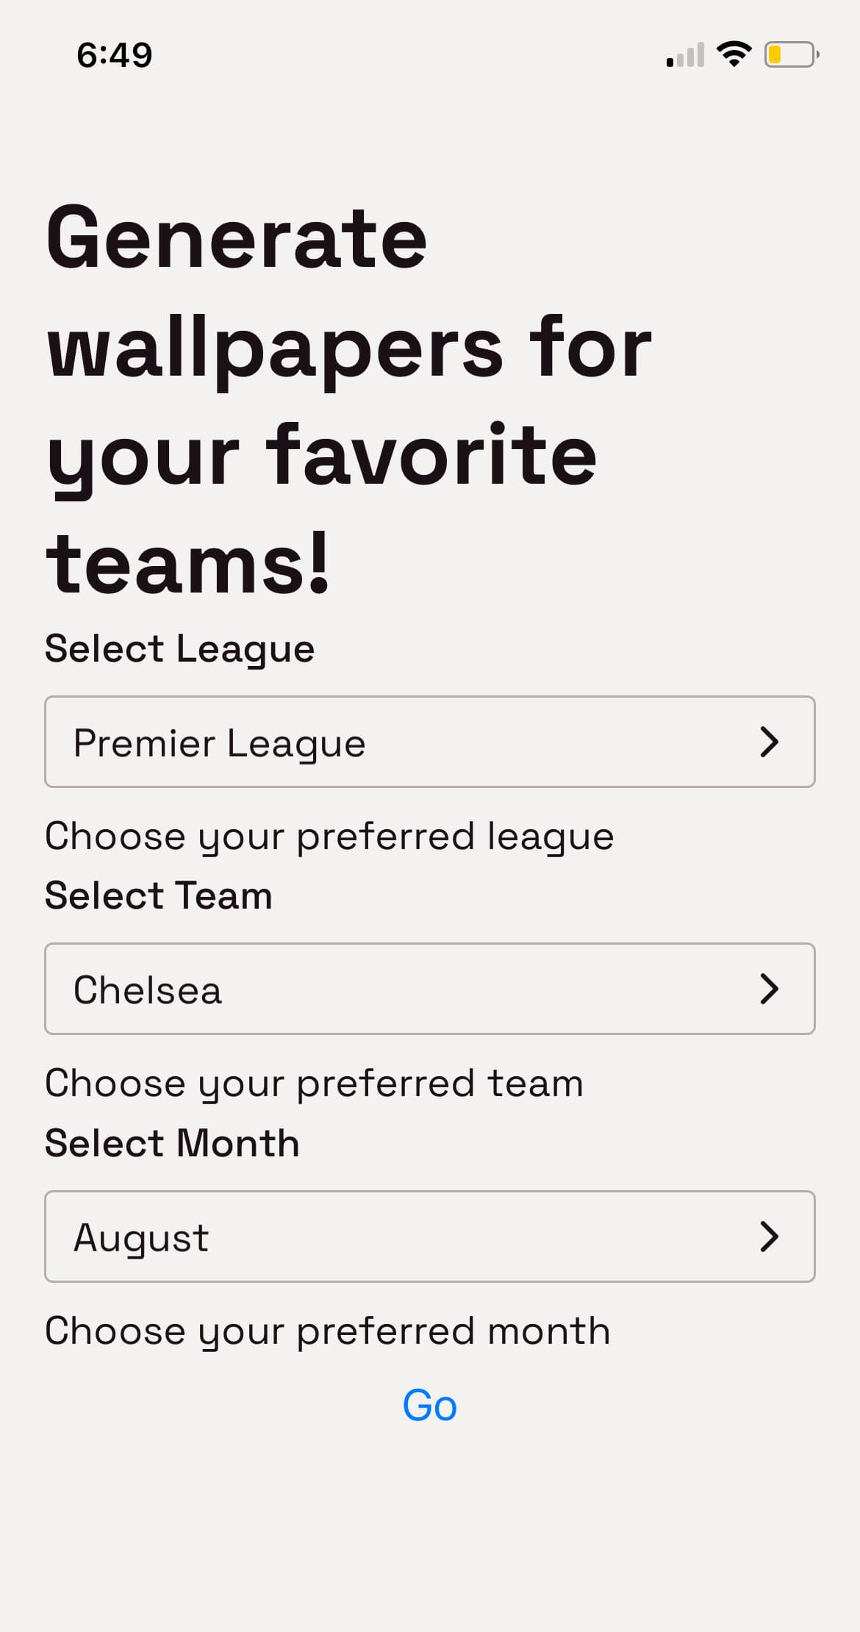The height and width of the screenshot is (1632, 860).
Task: Expand the Select Month chevron
Action: pyautogui.click(x=769, y=1236)
